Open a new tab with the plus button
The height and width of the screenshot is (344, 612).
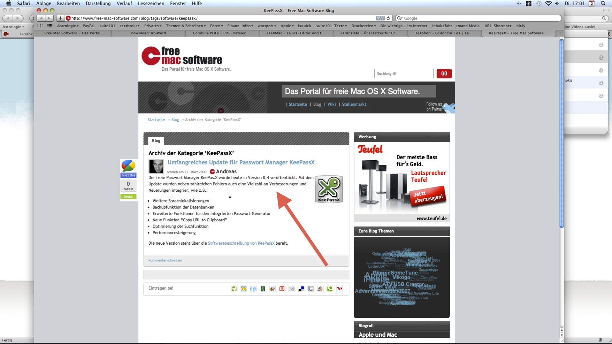click(560, 33)
